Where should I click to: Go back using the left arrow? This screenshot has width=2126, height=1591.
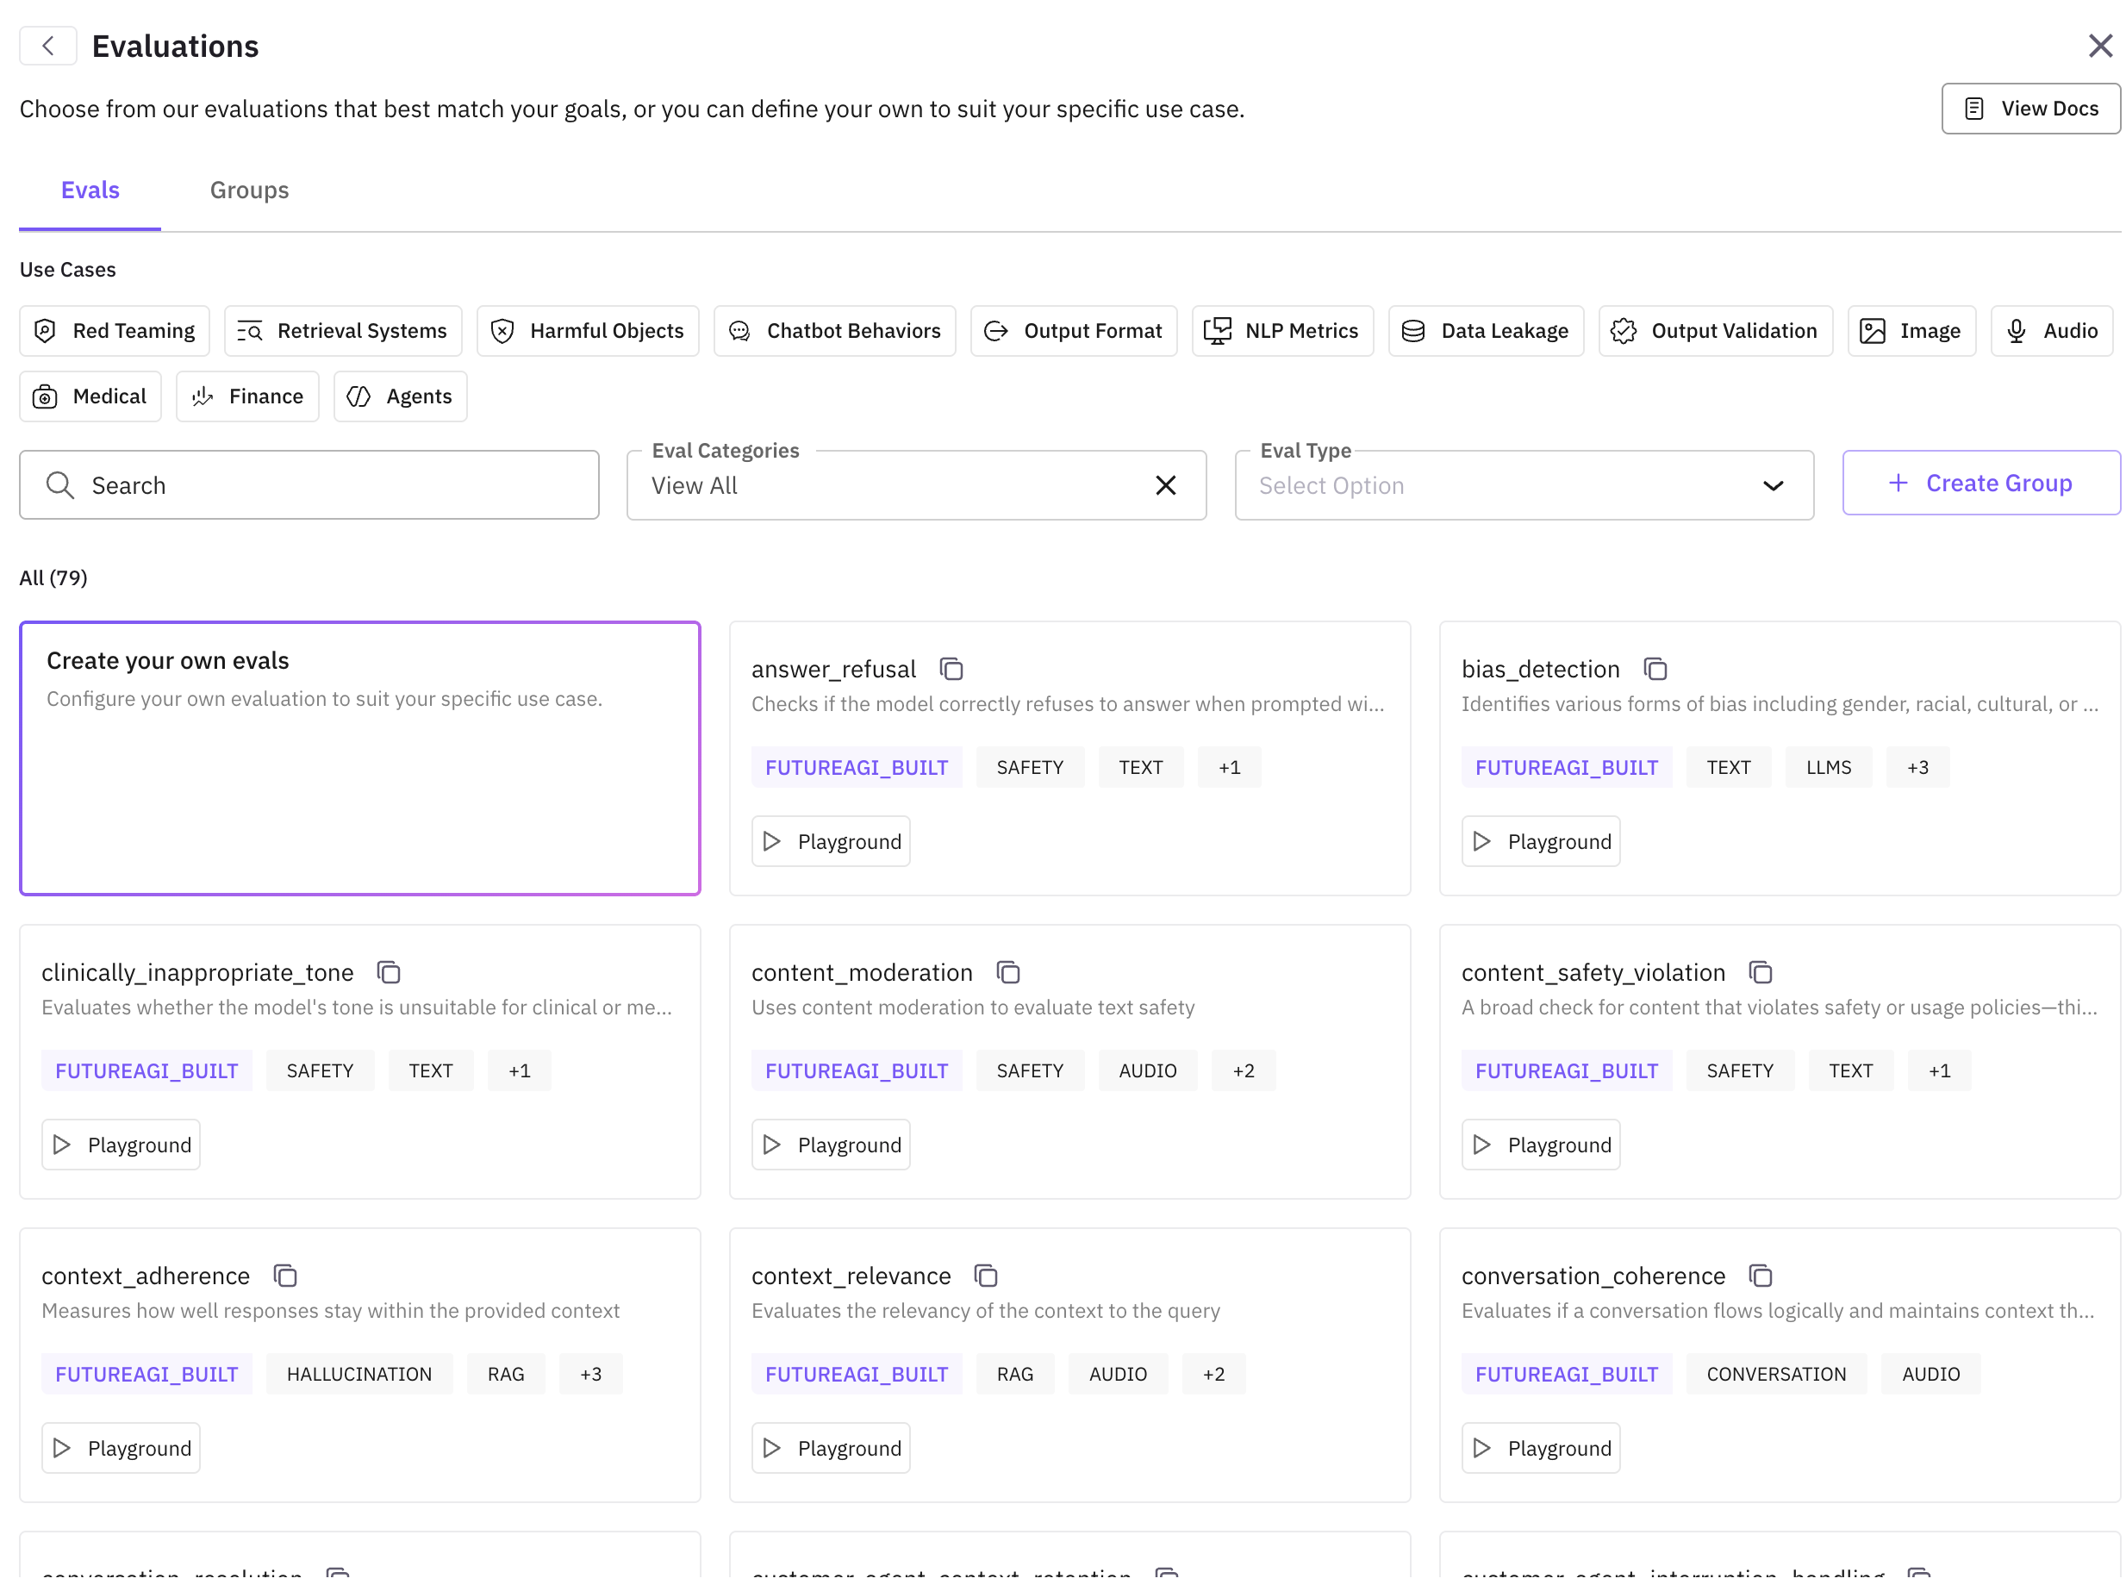pyautogui.click(x=48, y=45)
